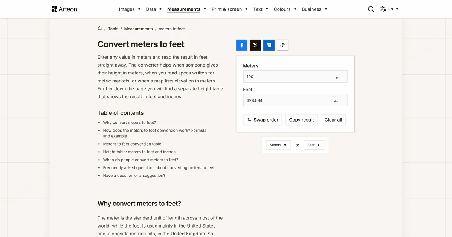Click the Arteon logo
The height and width of the screenshot is (237, 452).
[x=64, y=9]
